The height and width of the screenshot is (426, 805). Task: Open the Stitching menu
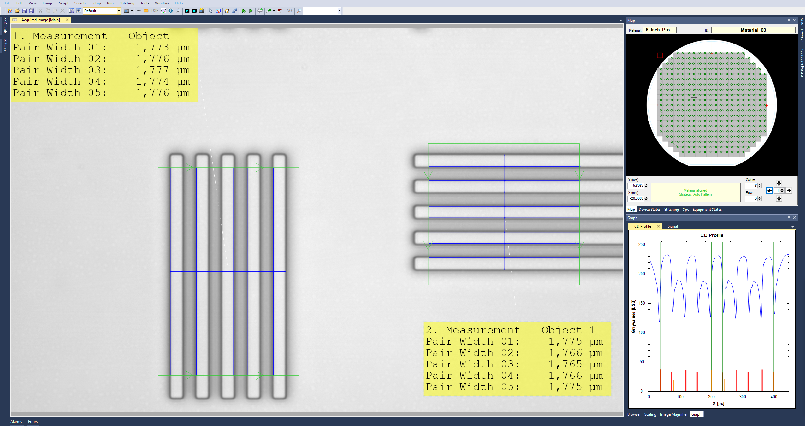127,3
